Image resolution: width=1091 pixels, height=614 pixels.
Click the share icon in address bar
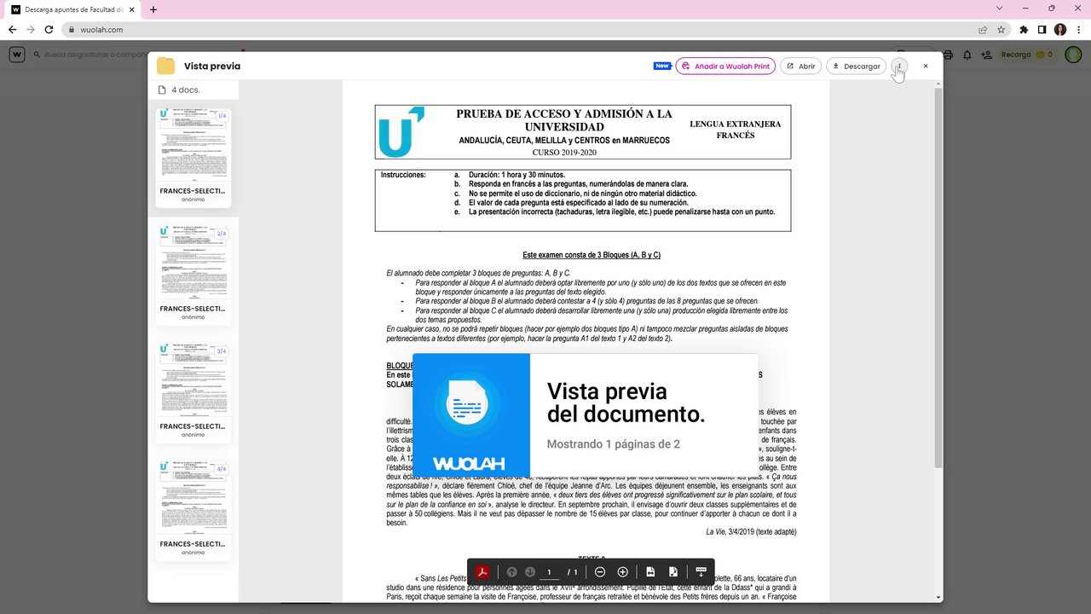[x=983, y=29]
